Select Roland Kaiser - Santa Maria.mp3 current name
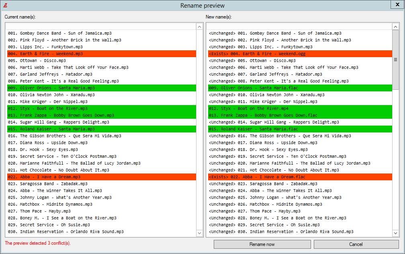The height and width of the screenshot is (254, 405). [x=51, y=129]
